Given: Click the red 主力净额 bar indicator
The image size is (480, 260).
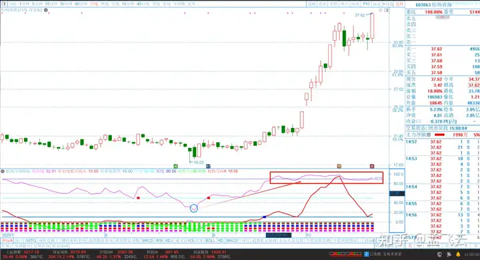Looking at the screenshot, I should [439, 135].
